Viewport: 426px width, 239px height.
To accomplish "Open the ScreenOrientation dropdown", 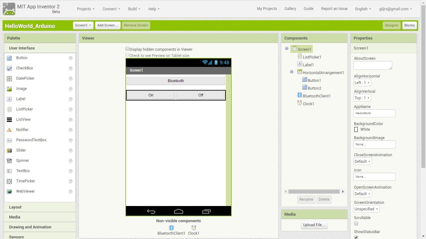I will [x=366, y=209].
